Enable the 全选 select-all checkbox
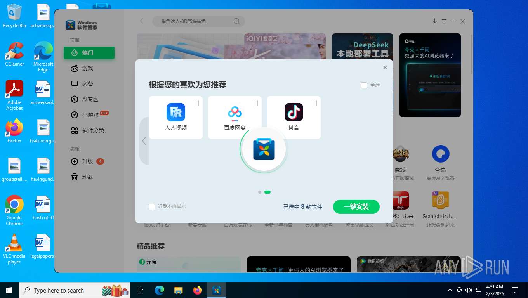This screenshot has height=298, width=528. [x=364, y=85]
